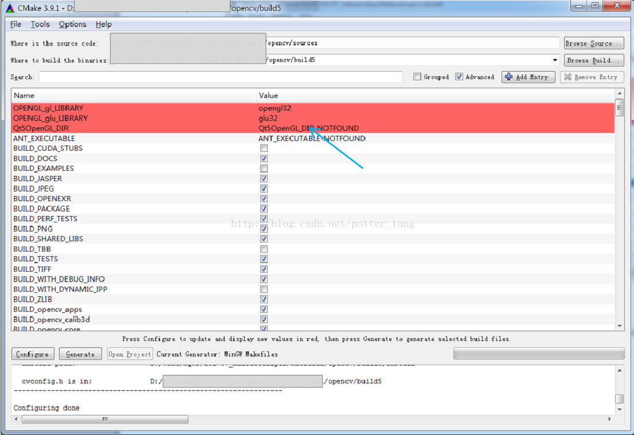Click the 'cvconfig.h is in:' log line
Viewport: 634px width, 435px height.
point(57,381)
